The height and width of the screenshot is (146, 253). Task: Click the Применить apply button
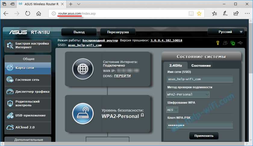point(204,136)
